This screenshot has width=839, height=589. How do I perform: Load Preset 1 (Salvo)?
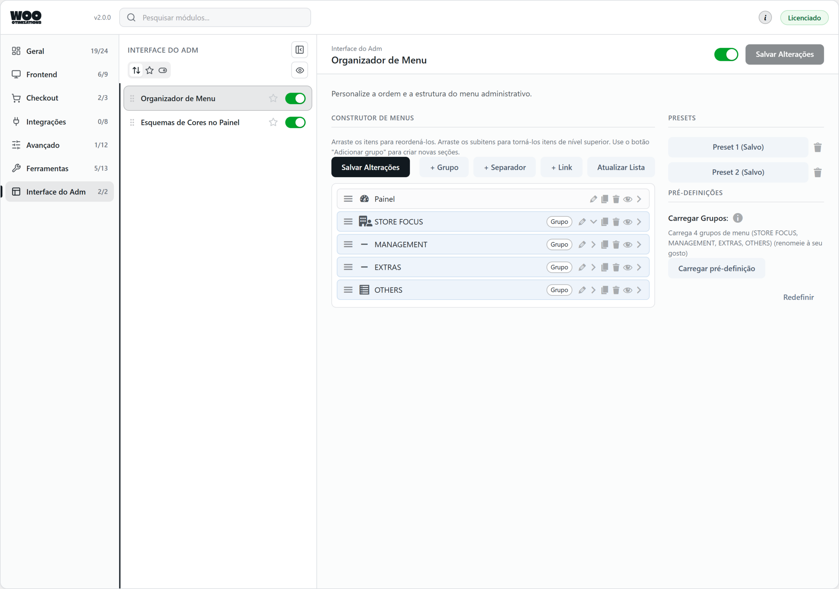point(738,147)
